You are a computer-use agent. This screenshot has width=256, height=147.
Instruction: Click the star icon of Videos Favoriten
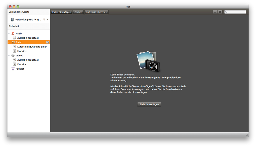(14, 64)
